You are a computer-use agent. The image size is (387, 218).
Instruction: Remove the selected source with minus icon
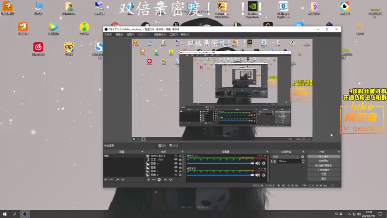coord(153,180)
